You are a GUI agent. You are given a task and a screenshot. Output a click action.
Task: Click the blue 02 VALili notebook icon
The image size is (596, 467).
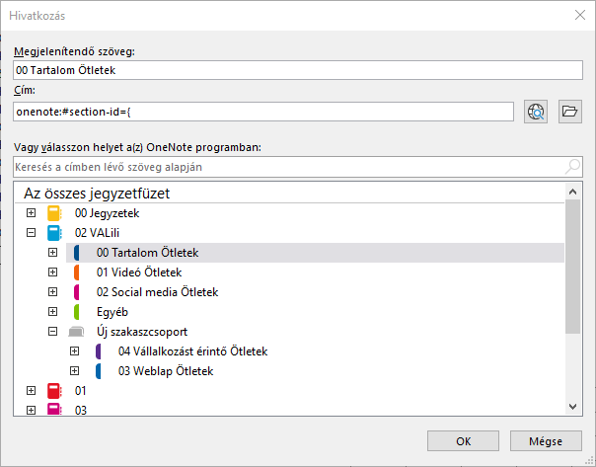coord(54,233)
